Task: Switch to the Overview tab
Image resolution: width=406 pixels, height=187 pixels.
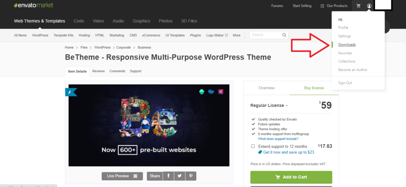Action: [x=266, y=88]
